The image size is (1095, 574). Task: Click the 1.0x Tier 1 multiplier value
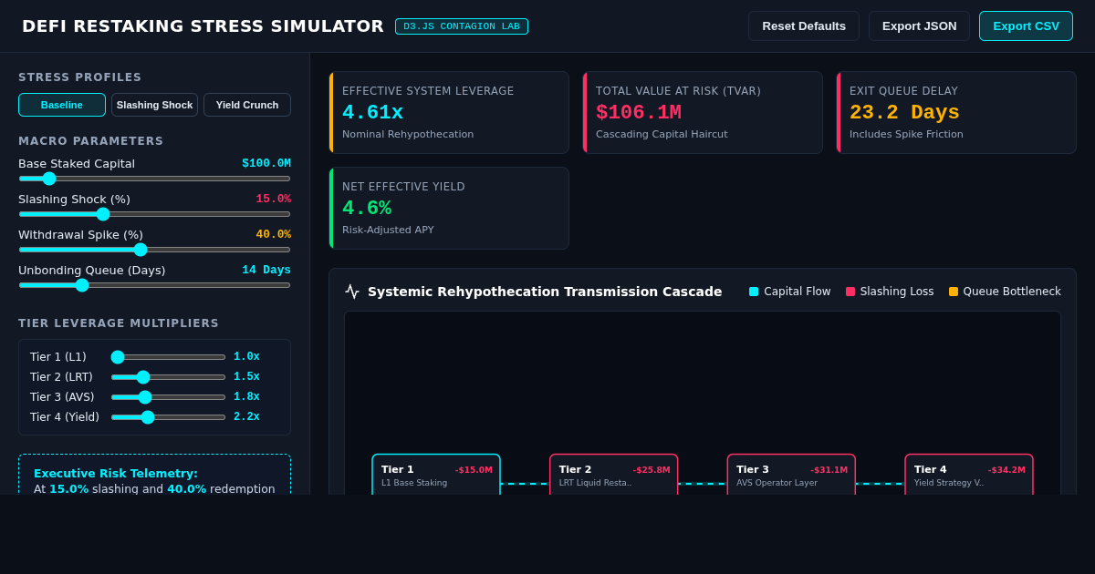point(246,357)
